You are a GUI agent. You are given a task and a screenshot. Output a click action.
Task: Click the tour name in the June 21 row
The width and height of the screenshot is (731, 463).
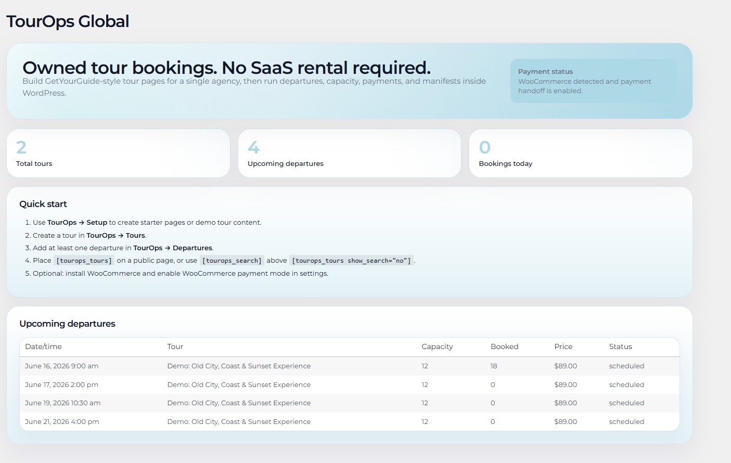[239, 422]
